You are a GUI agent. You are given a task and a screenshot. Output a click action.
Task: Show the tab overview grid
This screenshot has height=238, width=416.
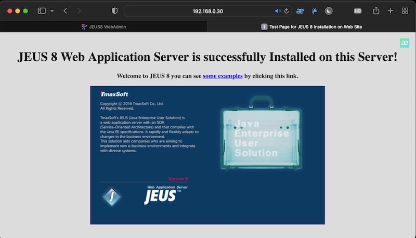pos(405,11)
